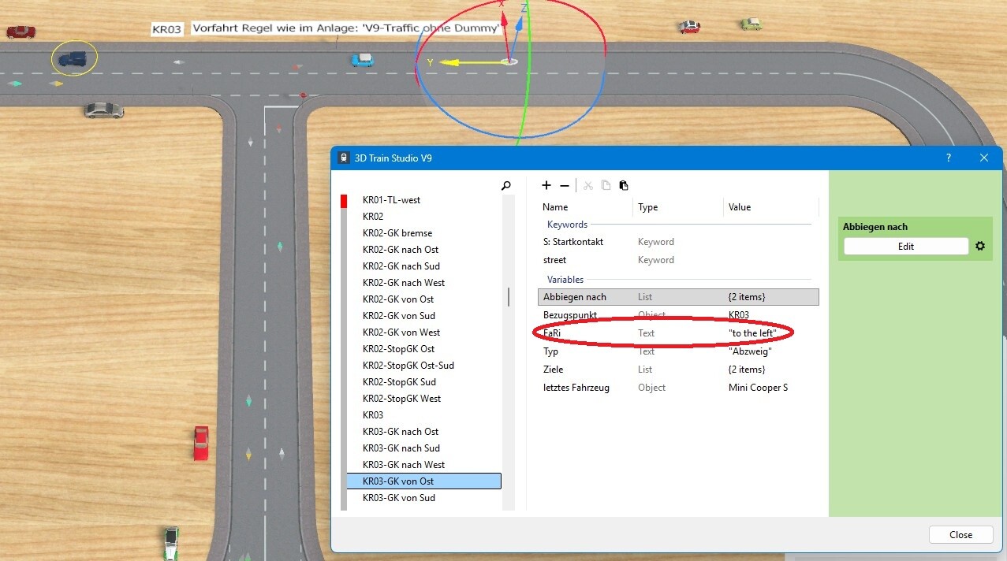
Task: Click the Close button
Action: 960,534
